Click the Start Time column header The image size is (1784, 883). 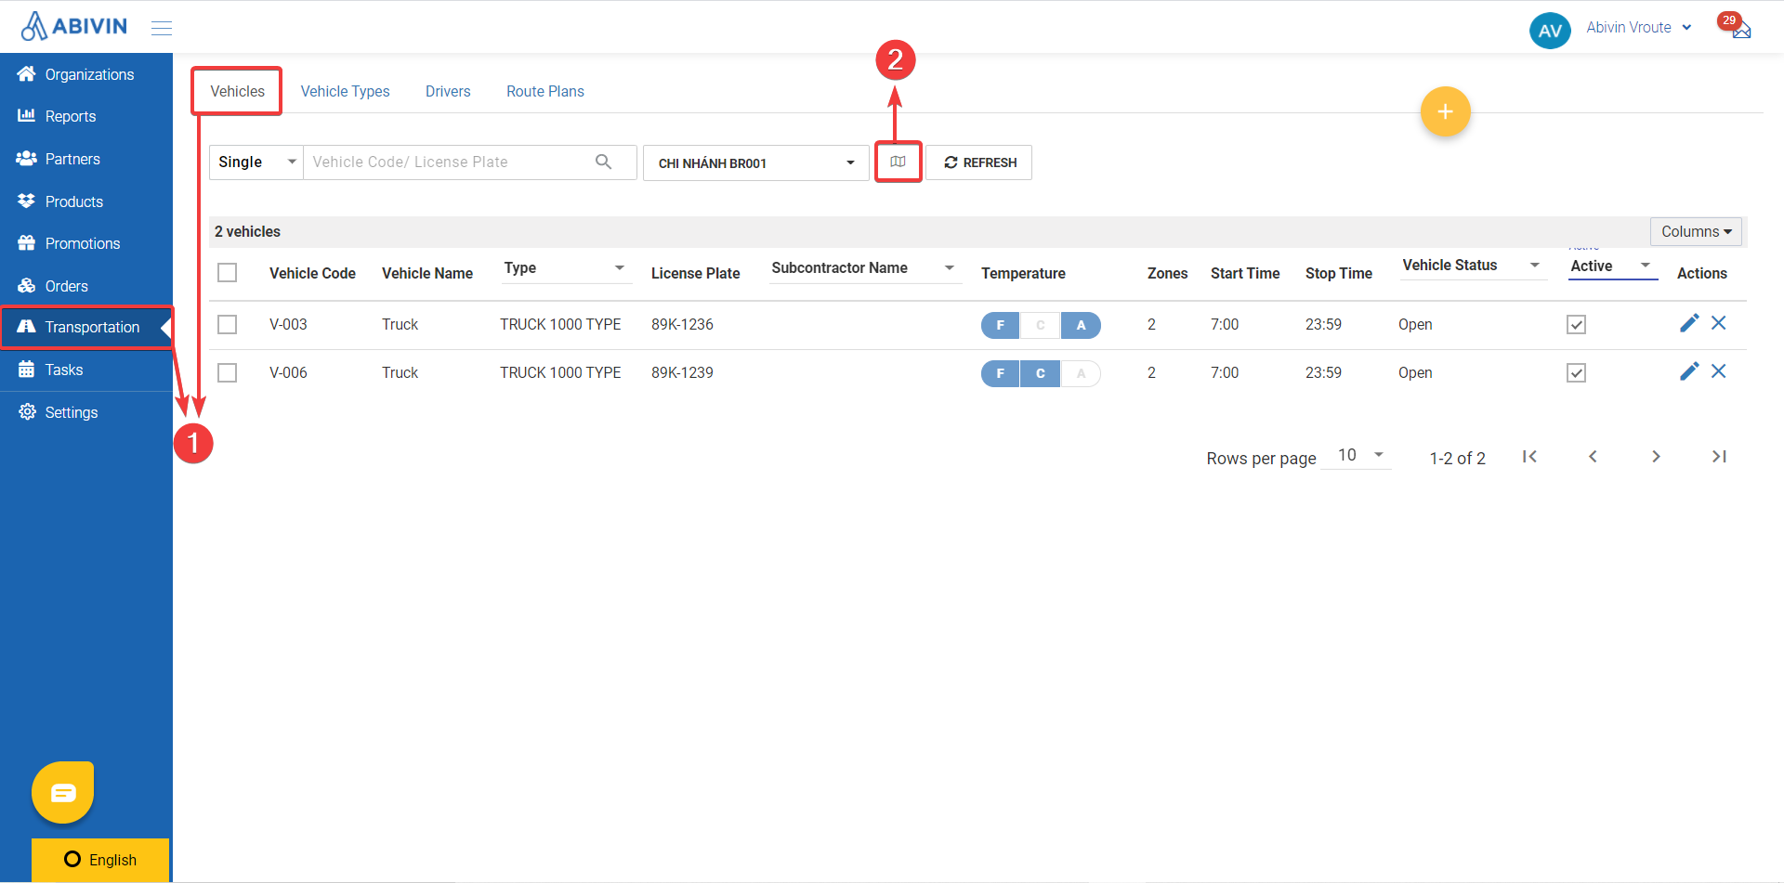1245,273
